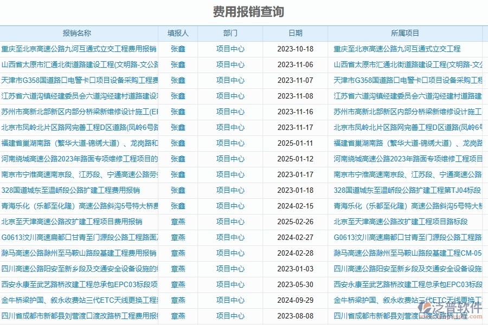Click the 填报人 column header
Viewport: 488px width, 325px height.
tap(177, 33)
